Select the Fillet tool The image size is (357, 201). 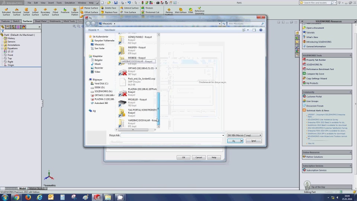(190, 11)
